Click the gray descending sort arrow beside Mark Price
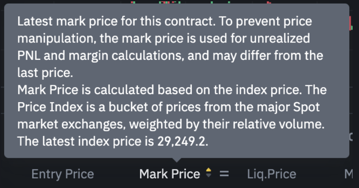 [209, 177]
